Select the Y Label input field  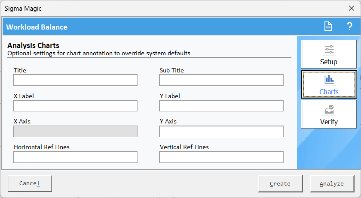point(221,106)
